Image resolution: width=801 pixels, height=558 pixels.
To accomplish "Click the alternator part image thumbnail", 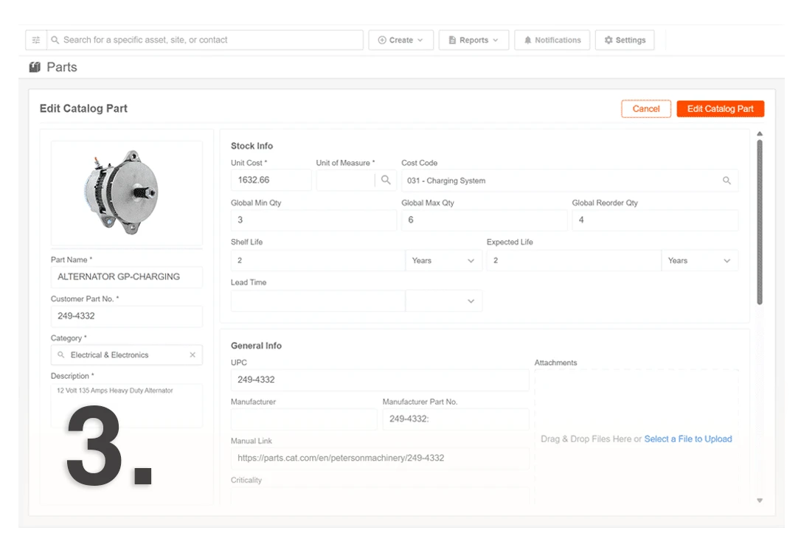I will click(x=126, y=193).
